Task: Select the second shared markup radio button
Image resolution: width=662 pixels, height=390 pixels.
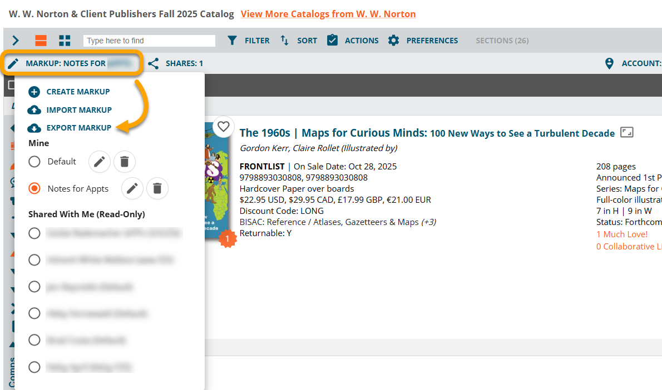Action: point(34,260)
